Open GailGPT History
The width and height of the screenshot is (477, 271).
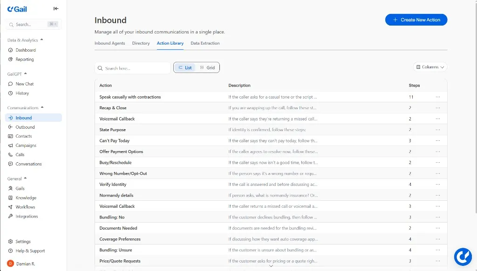pos(22,93)
